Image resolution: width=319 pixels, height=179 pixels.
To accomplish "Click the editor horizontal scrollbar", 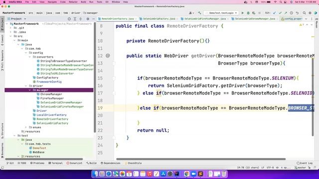I will point(201,159).
